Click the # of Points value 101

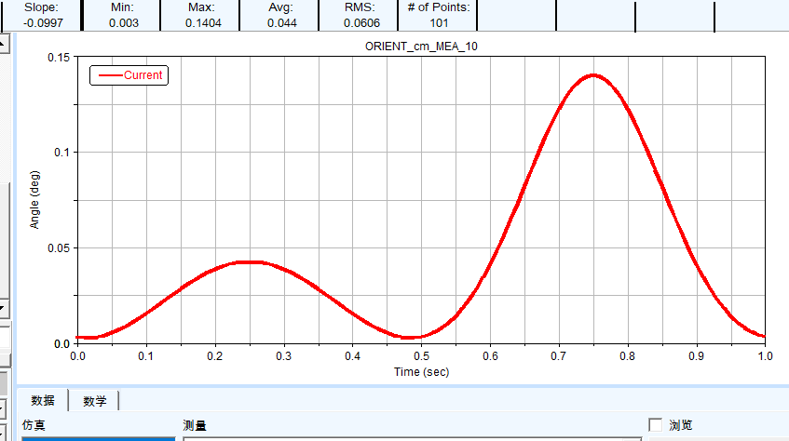click(439, 23)
